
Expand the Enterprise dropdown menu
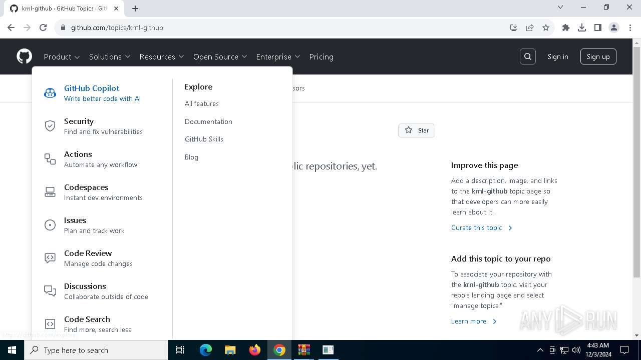click(x=278, y=56)
